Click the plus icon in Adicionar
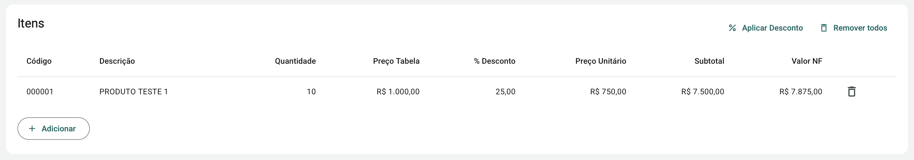Viewport: 914px width, 160px height. pyautogui.click(x=32, y=129)
